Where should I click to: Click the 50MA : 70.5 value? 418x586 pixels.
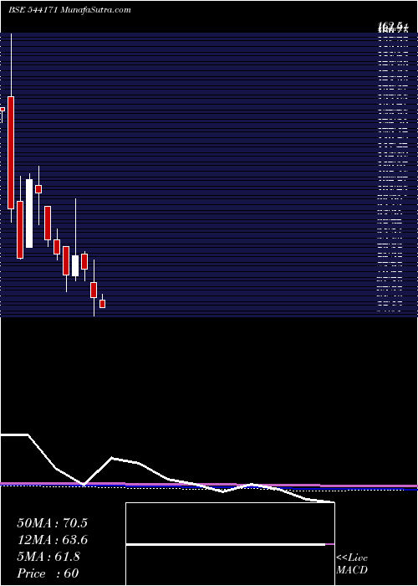tap(52, 523)
